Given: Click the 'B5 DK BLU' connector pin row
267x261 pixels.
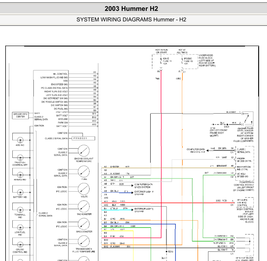Looking at the screenshot, I should click(117, 222).
